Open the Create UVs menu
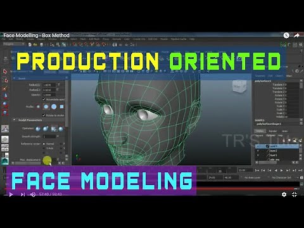Image resolution: width=304 pixels, height=228 pixels. 139,39
